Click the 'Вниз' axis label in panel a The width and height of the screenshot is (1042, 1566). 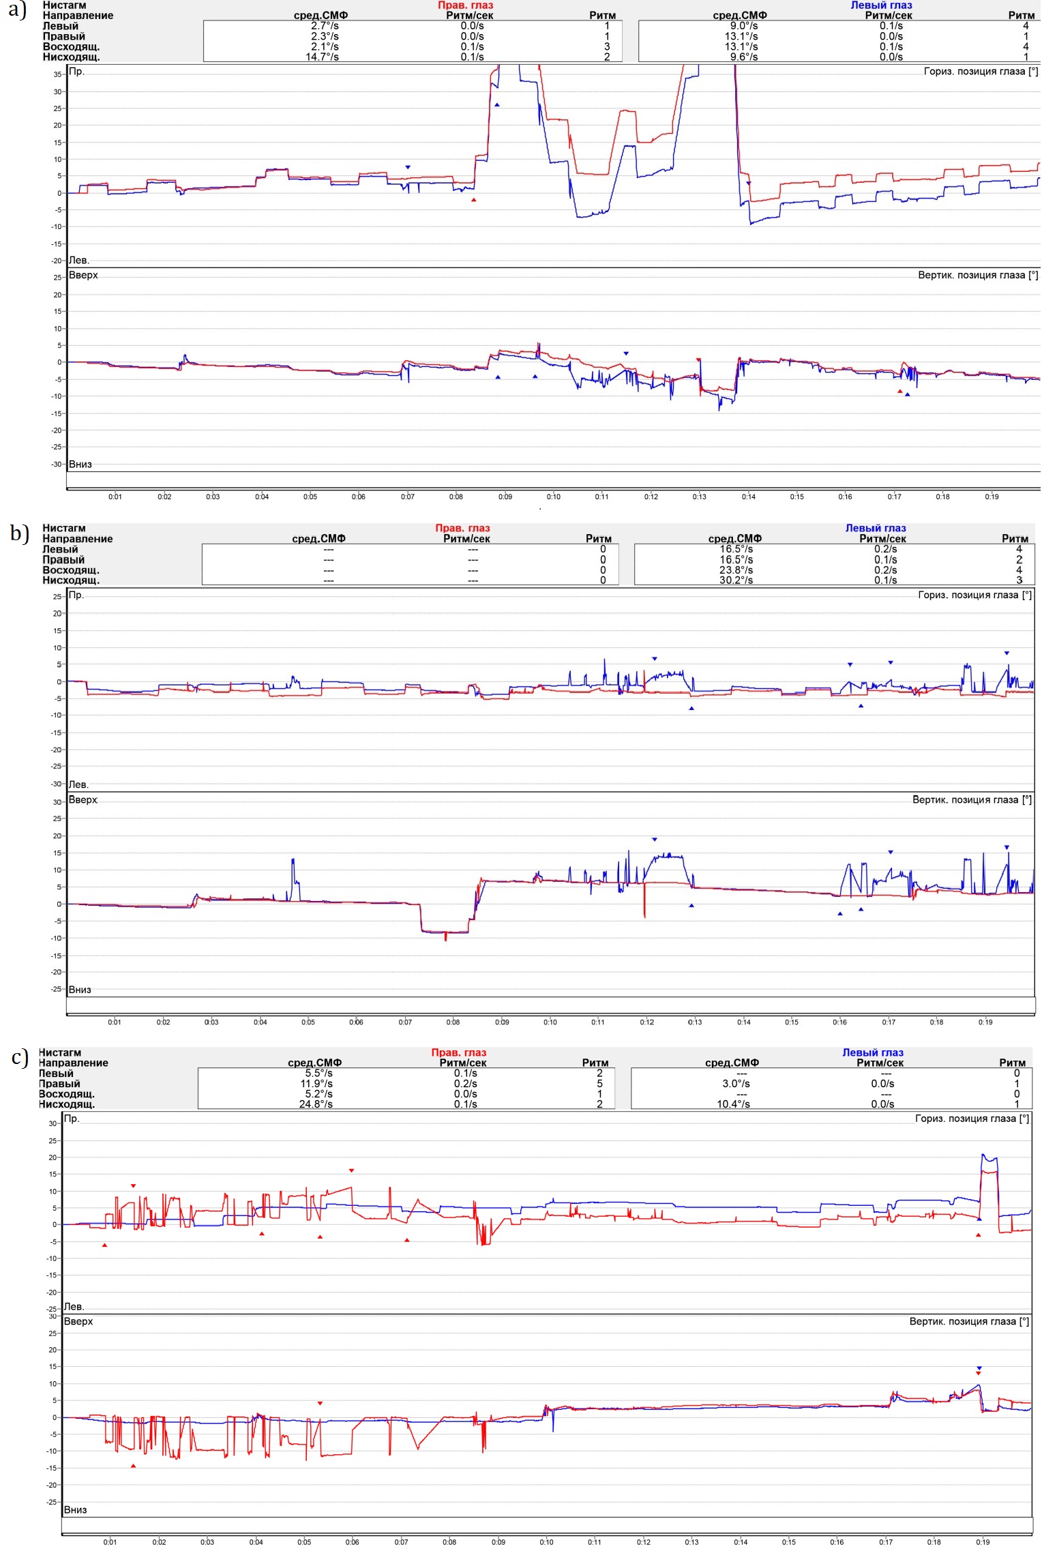click(80, 464)
